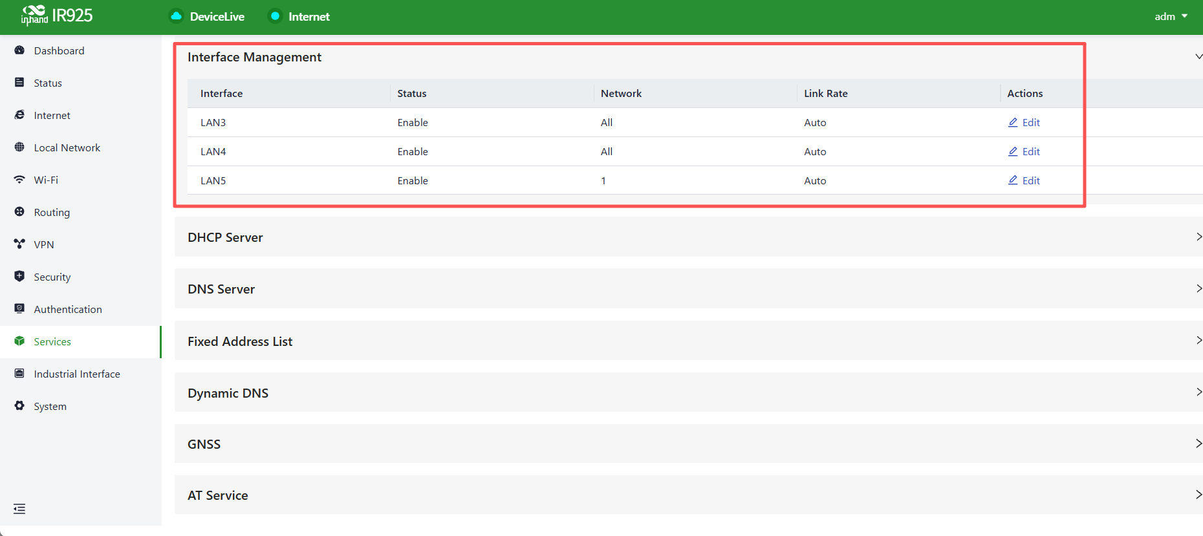The image size is (1203, 536).
Task: Click the Status sidebar icon
Action: 19,83
